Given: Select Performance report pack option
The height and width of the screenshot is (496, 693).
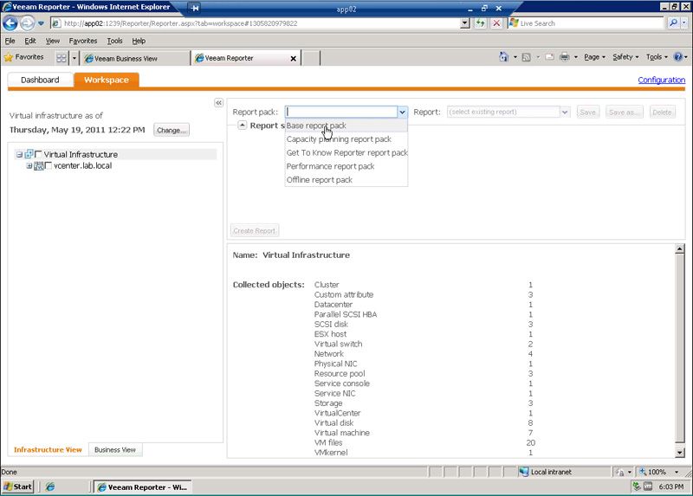Looking at the screenshot, I should click(330, 166).
